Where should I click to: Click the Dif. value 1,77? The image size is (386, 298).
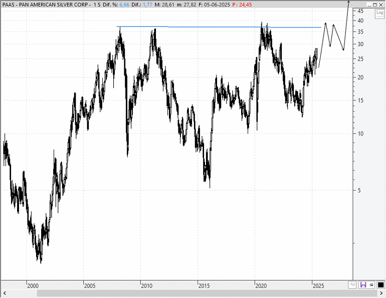pyautogui.click(x=147, y=4)
